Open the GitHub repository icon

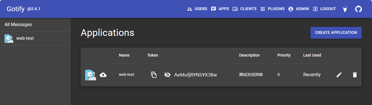pos(358,9)
